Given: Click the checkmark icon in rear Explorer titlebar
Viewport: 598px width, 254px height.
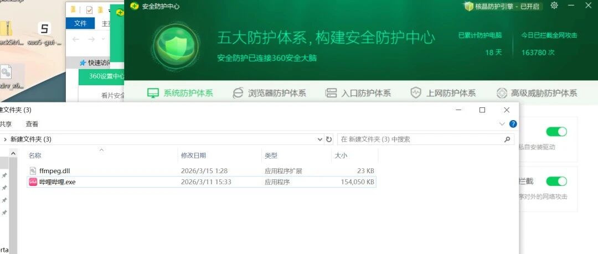Looking at the screenshot, I should [89, 10].
